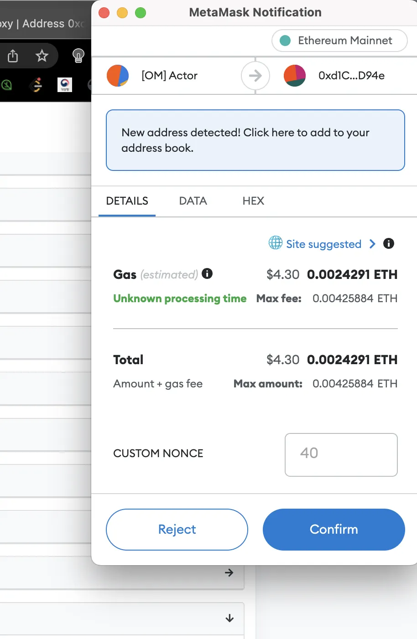Switch to the DATA tab
417x639 pixels.
193,201
